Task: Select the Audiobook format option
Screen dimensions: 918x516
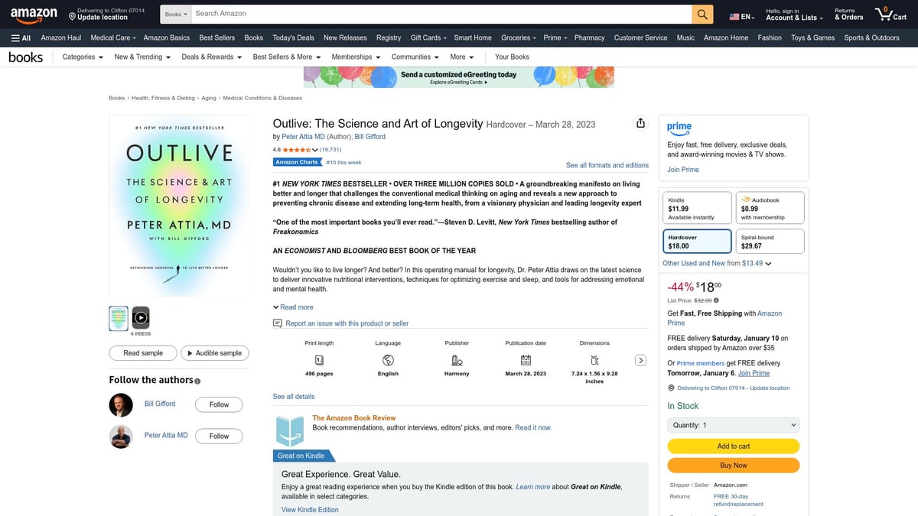Action: point(770,208)
